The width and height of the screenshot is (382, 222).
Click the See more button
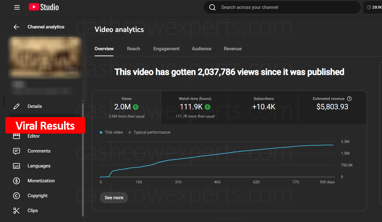pos(114,198)
